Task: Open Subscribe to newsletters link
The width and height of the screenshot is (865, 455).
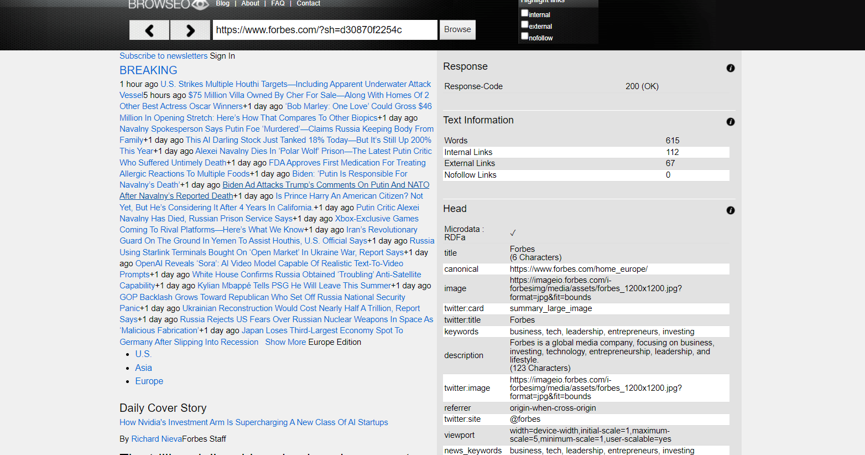Action: click(x=163, y=56)
